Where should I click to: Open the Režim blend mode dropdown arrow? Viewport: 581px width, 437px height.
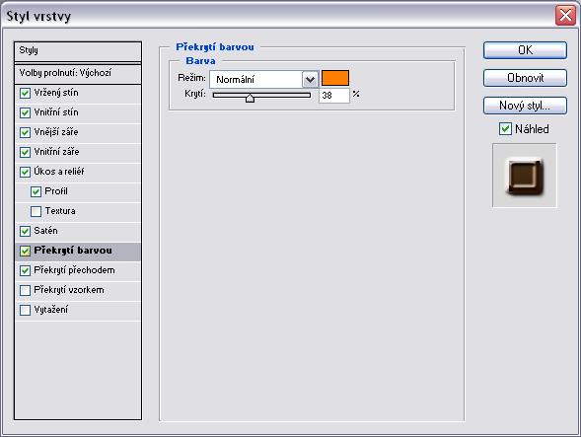coord(310,79)
